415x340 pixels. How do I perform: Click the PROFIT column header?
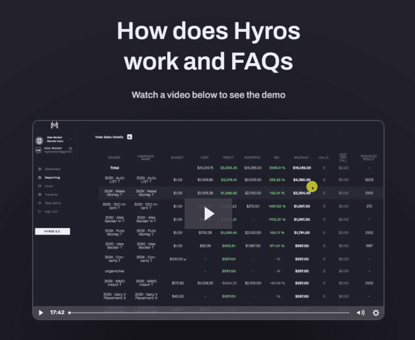[x=228, y=158]
